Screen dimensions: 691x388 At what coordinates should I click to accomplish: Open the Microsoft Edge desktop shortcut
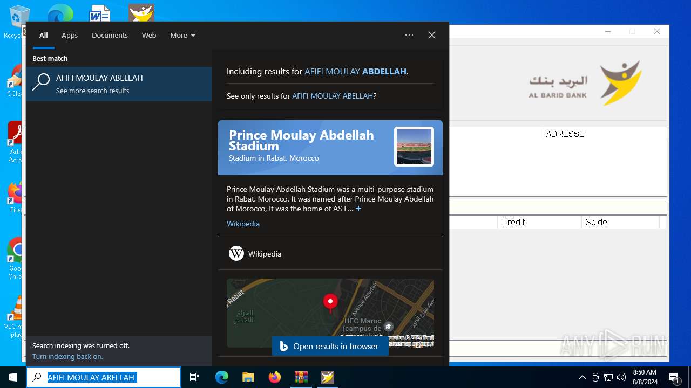[x=60, y=13]
